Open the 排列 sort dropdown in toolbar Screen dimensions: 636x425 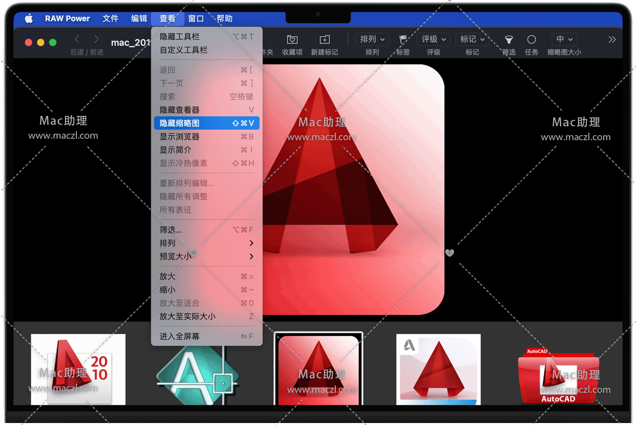(372, 40)
